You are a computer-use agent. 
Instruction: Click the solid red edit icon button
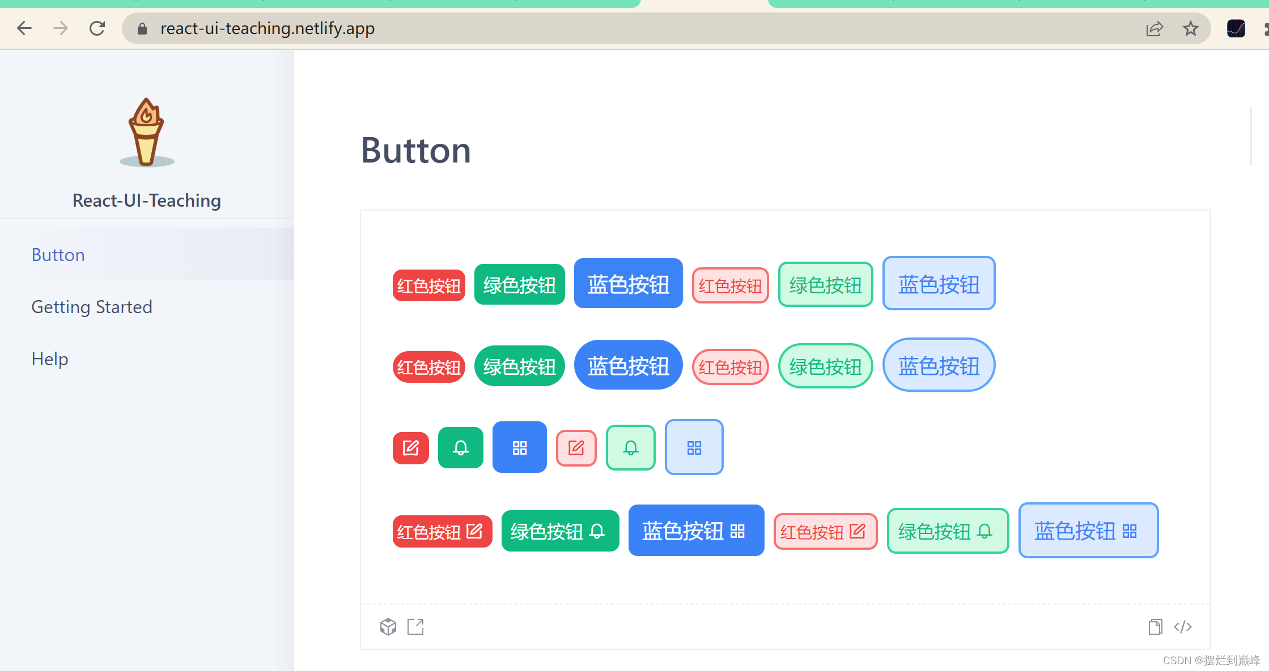click(410, 448)
